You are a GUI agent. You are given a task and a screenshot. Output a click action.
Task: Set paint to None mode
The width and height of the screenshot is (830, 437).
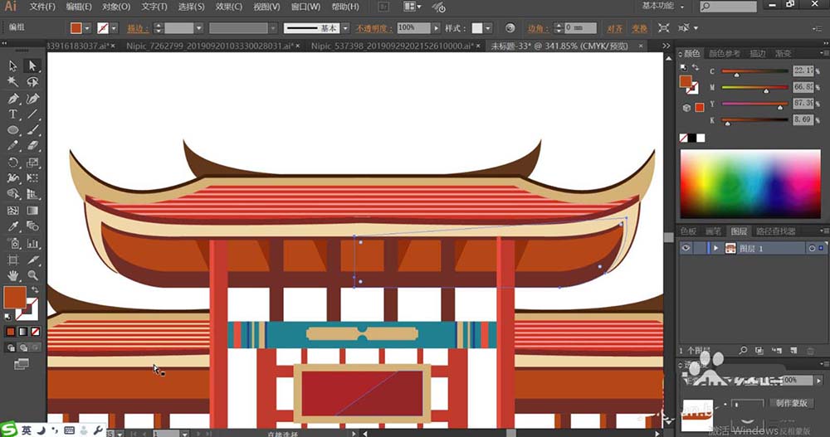(36, 332)
